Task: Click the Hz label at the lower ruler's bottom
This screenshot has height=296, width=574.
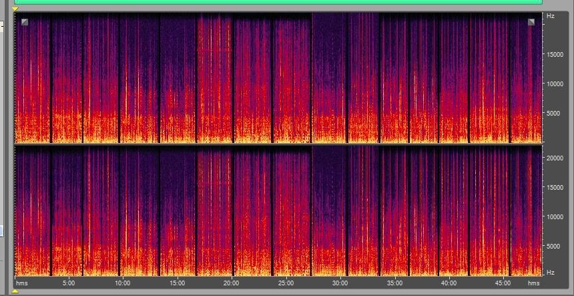Action: pyautogui.click(x=550, y=273)
